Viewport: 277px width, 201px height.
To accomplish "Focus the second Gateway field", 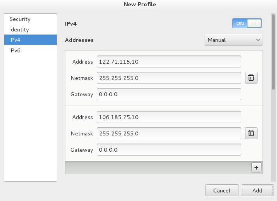I will click(169, 150).
